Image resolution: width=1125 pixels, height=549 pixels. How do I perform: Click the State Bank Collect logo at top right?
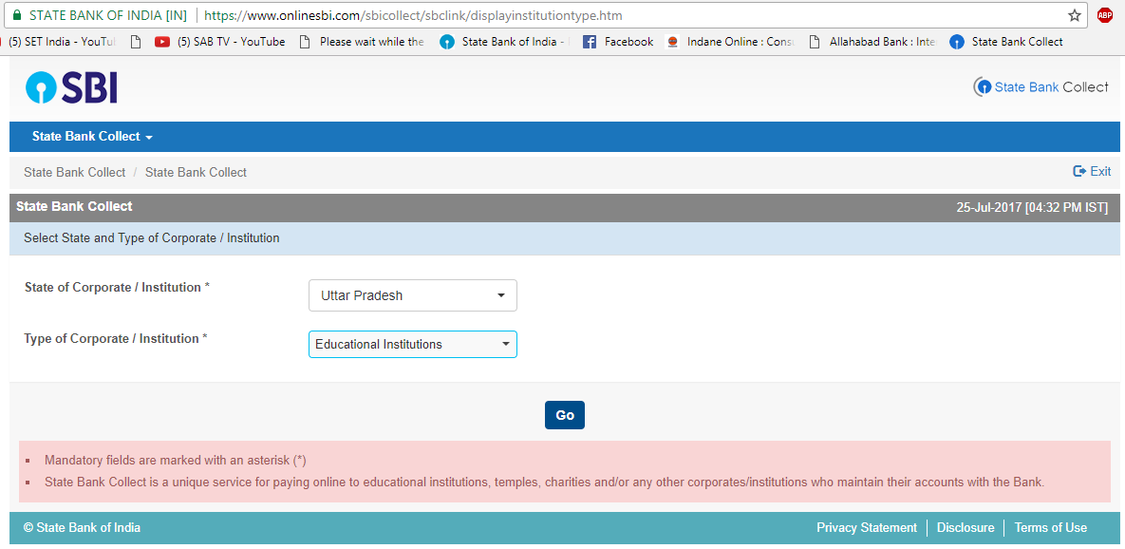[1041, 86]
